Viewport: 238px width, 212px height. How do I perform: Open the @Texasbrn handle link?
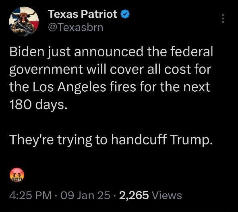point(76,27)
